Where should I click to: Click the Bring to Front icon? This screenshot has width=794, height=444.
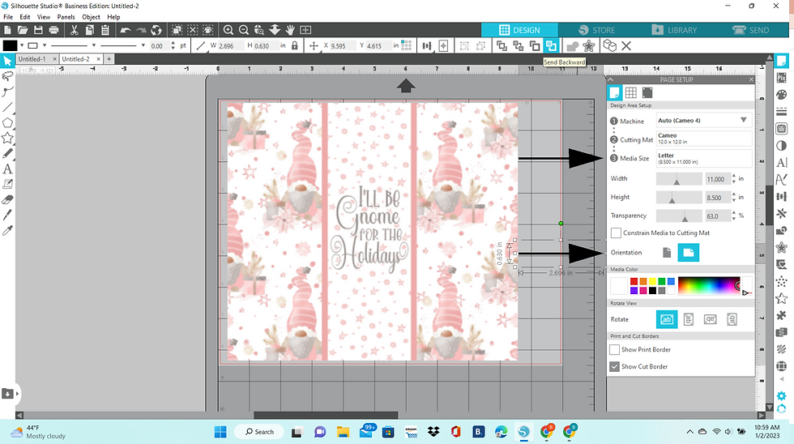pos(502,46)
